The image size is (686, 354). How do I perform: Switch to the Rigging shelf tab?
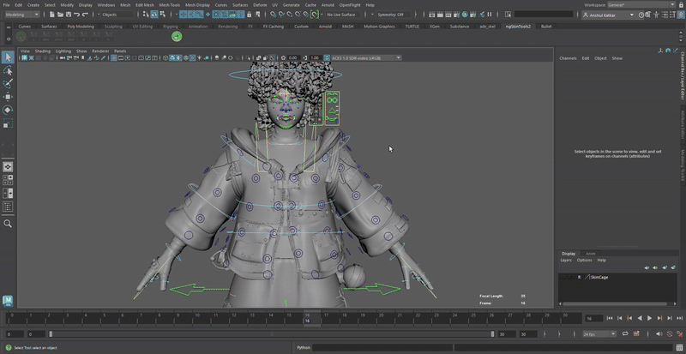[171, 27]
